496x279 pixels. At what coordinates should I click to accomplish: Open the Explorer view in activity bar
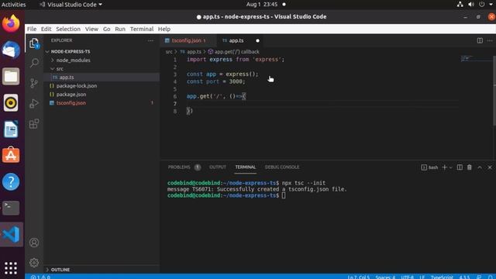(34, 43)
